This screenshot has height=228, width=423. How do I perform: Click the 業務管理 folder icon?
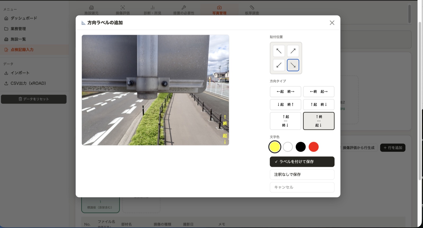pos(6,29)
